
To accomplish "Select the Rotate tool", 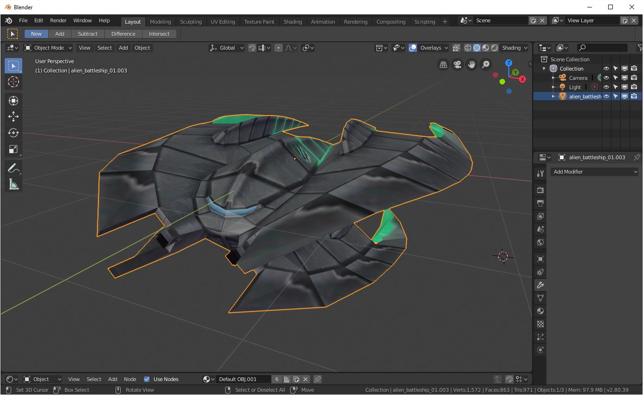I will [x=13, y=133].
